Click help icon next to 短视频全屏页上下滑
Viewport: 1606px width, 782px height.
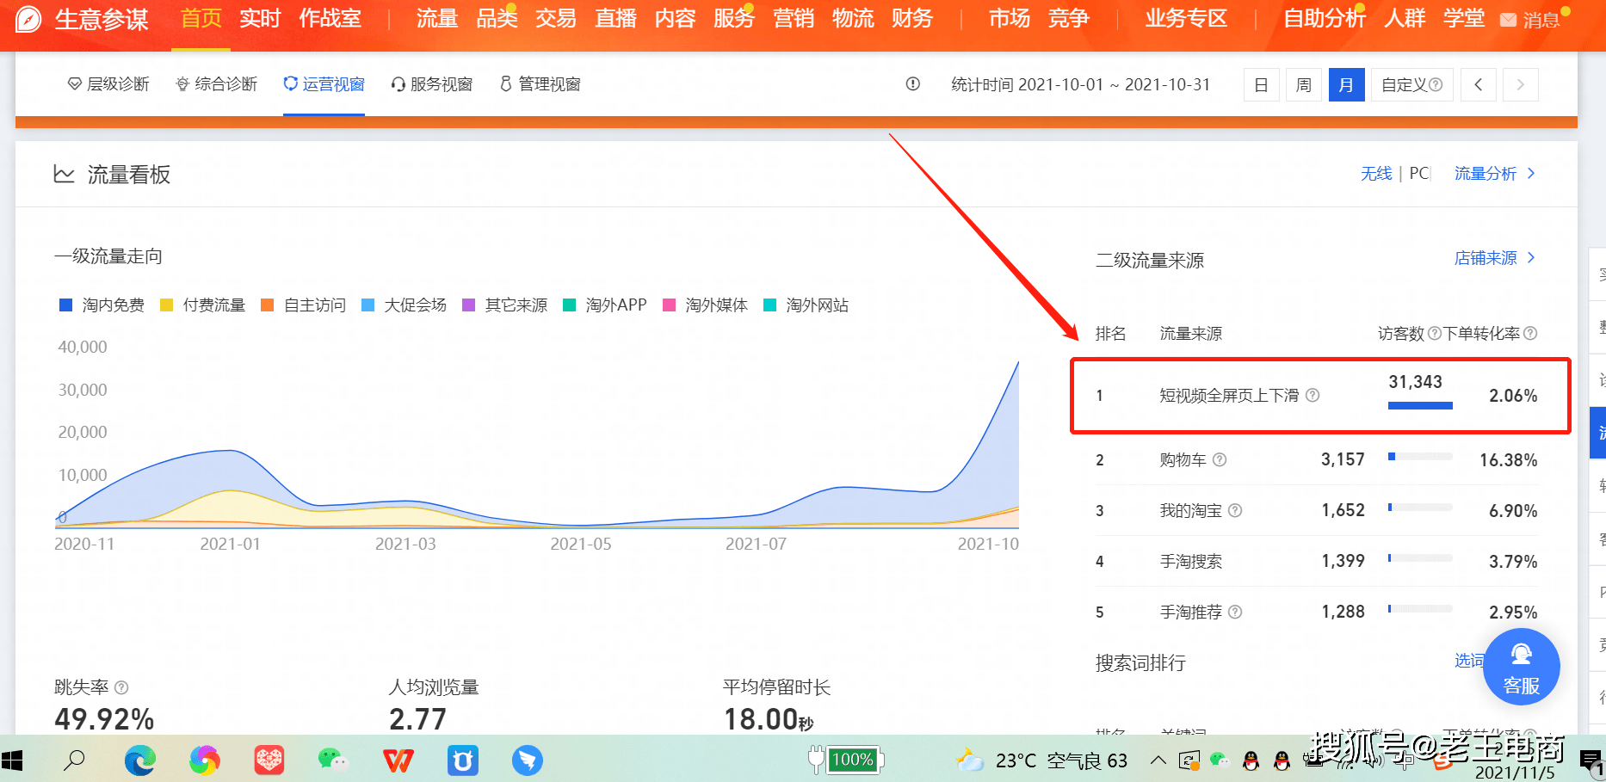1313,396
